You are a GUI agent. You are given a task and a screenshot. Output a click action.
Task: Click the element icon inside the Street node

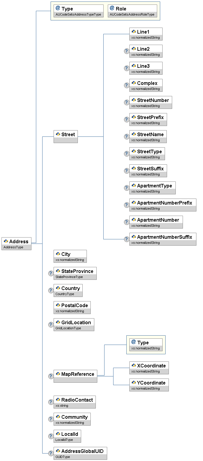click(x=58, y=134)
